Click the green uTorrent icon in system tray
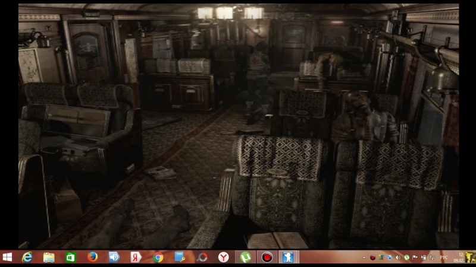Viewport: 476px width, 267px height. [x=406, y=258]
